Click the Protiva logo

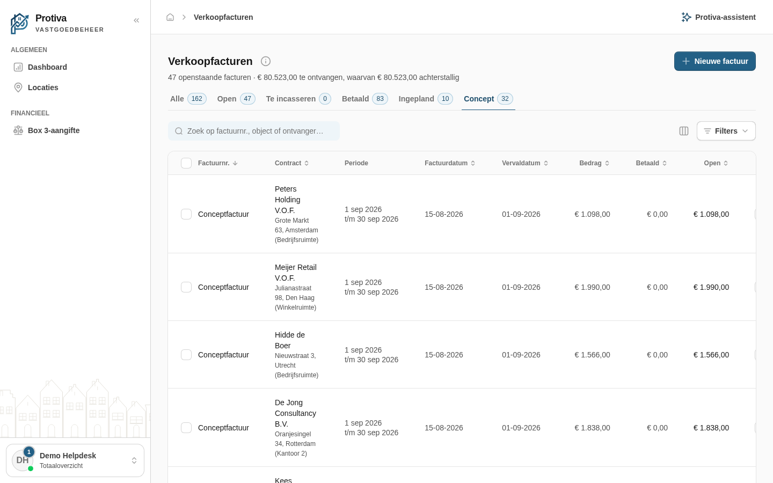(20, 24)
